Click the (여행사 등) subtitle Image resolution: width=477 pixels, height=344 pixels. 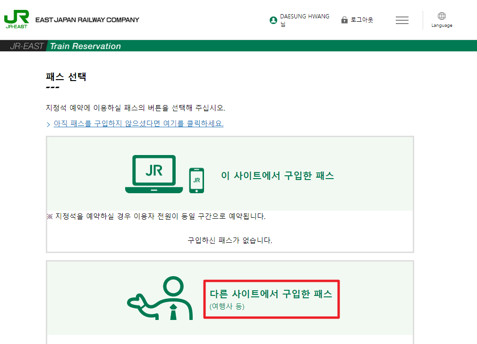[227, 306]
